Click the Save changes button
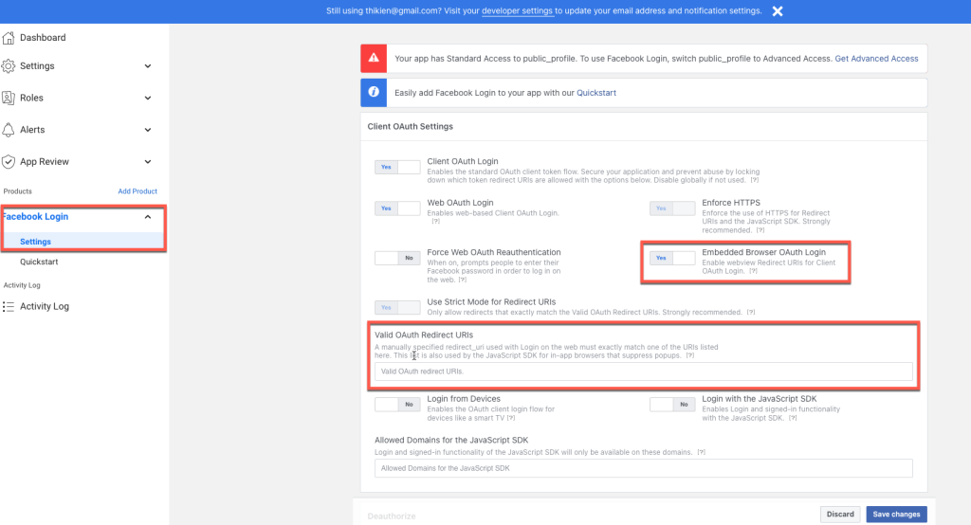 896,515
